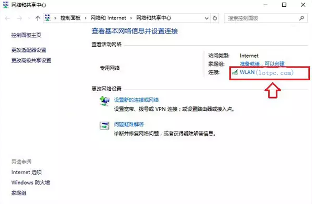Click the Forward navigation arrow
Screen dimensions: 312x204
19,18
